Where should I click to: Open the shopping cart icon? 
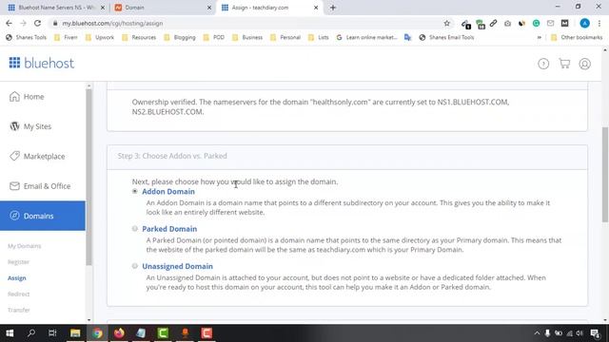click(x=564, y=64)
